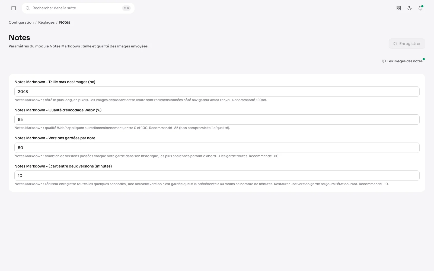The width and height of the screenshot is (434, 271).
Task: Click help text about l'éditeur enregistre
Action: click(x=202, y=184)
